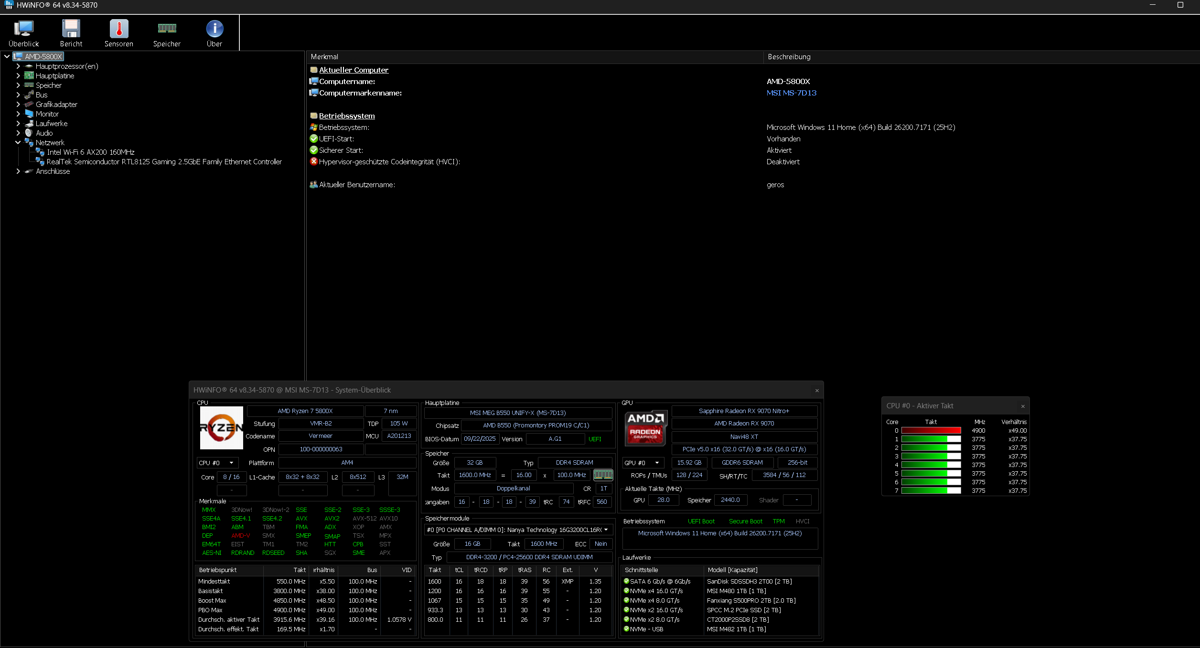1200x648 pixels.
Task: Open the Sensoren thermometer icon
Action: 119,30
